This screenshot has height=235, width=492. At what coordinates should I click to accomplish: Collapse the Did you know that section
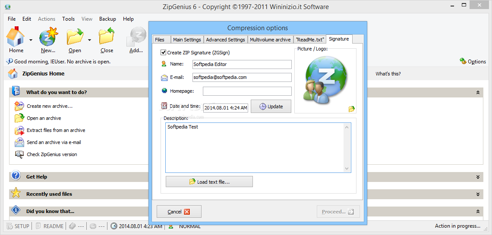pos(478,211)
